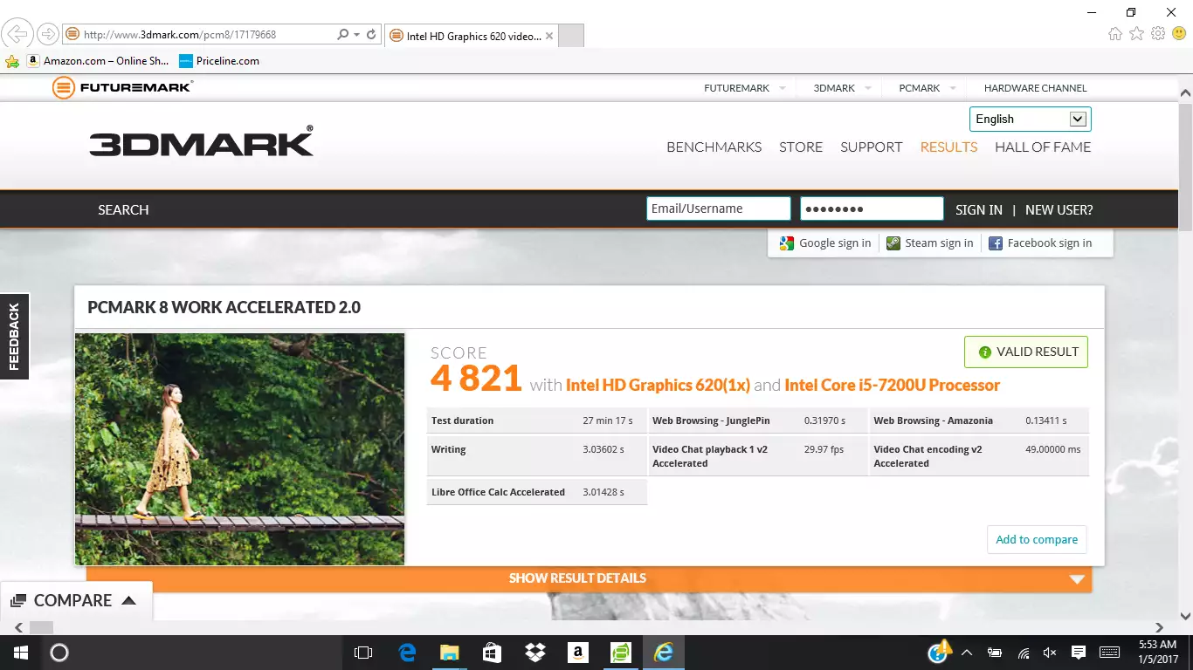Expand Show Result Details bar

point(589,578)
